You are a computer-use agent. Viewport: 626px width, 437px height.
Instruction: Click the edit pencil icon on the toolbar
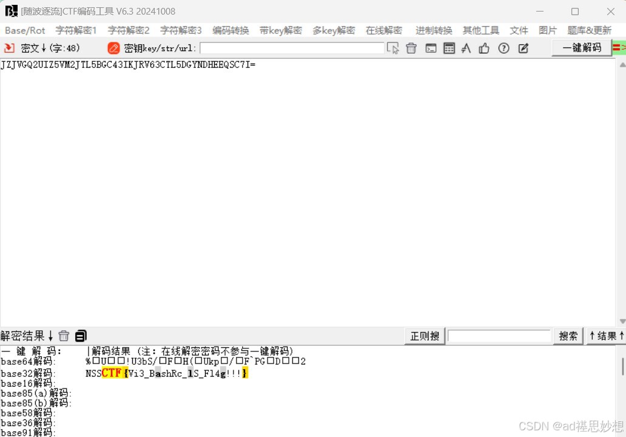(x=523, y=48)
